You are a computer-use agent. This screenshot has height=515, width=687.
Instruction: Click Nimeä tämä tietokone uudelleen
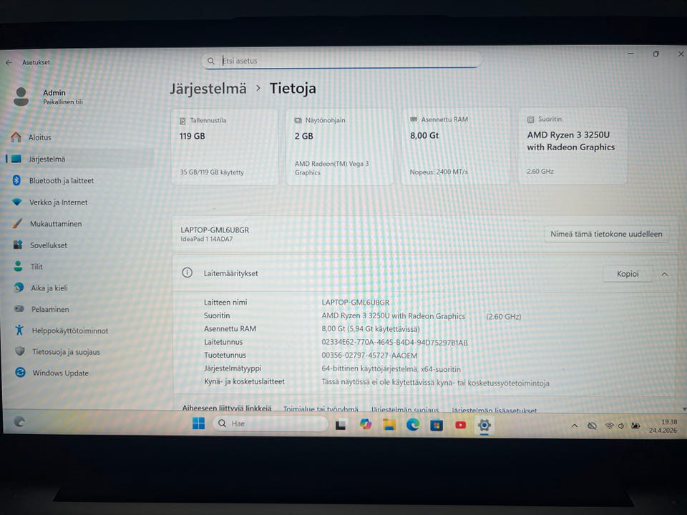tap(606, 234)
